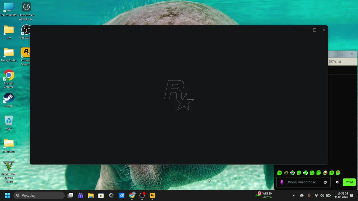Open File Explorer from the taskbar
Viewport: 358px width, 201px height.
(91, 195)
